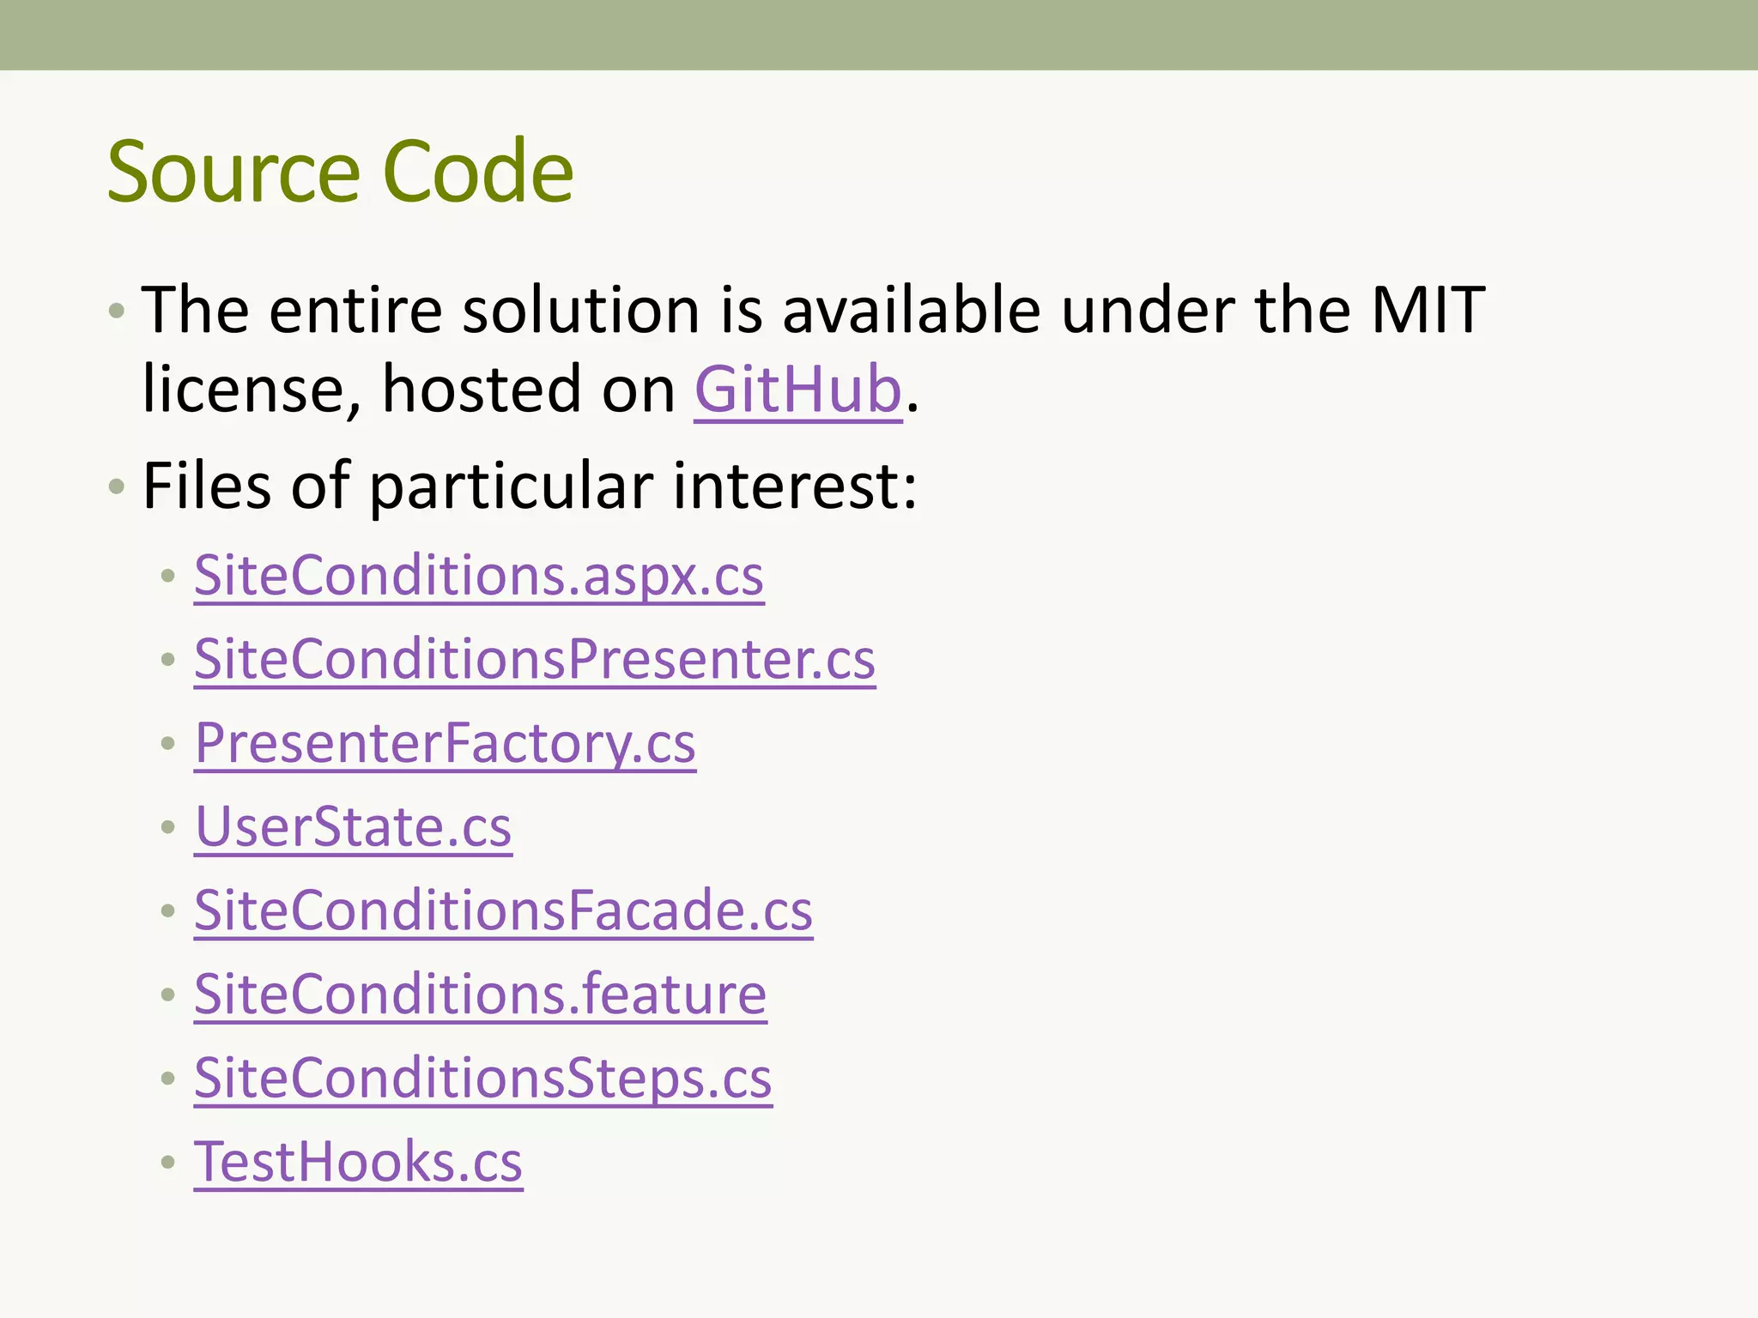Click the bullet before UserState.cs
1758x1318 pixels.
point(168,827)
